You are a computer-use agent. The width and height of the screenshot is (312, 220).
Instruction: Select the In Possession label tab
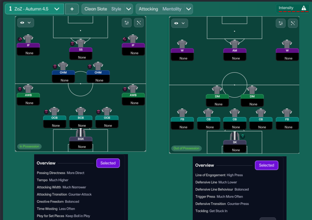click(x=29, y=146)
